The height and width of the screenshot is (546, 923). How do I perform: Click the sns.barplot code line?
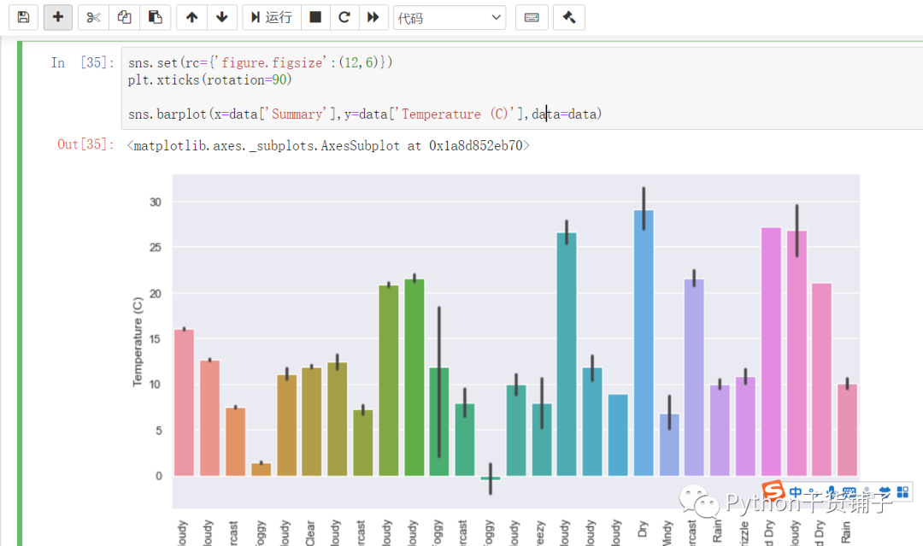click(x=365, y=114)
